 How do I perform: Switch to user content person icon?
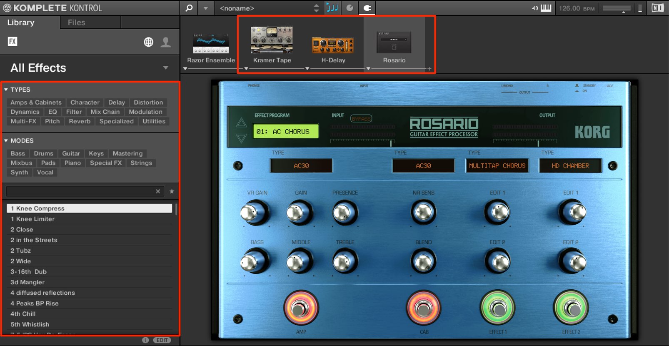click(166, 42)
